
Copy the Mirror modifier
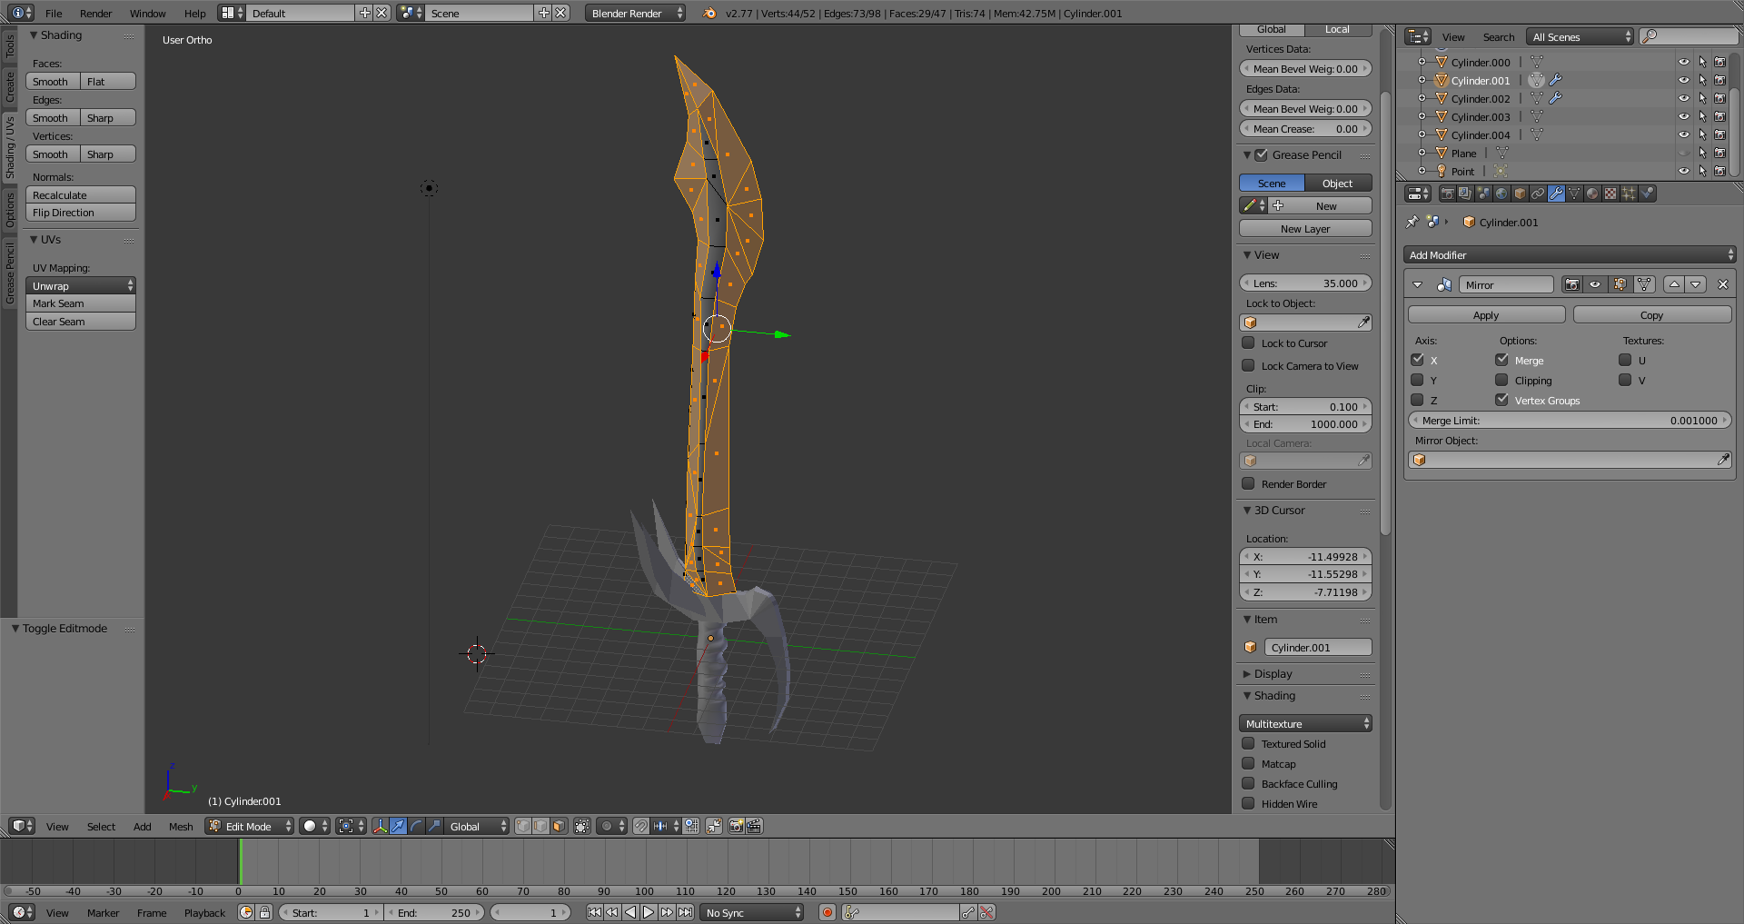1651,314
